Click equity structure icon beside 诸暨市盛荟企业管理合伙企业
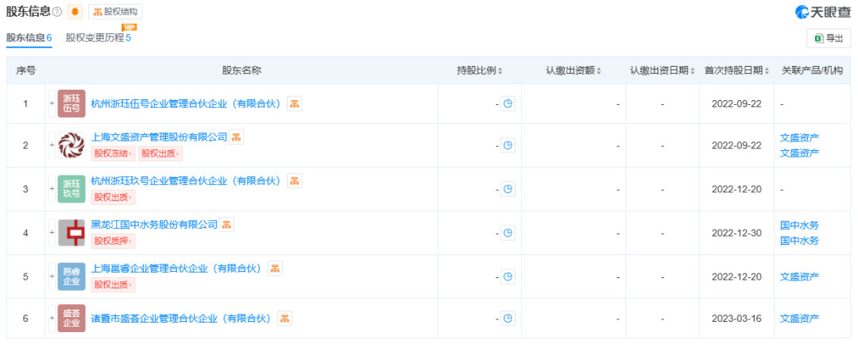The image size is (858, 344). [284, 319]
